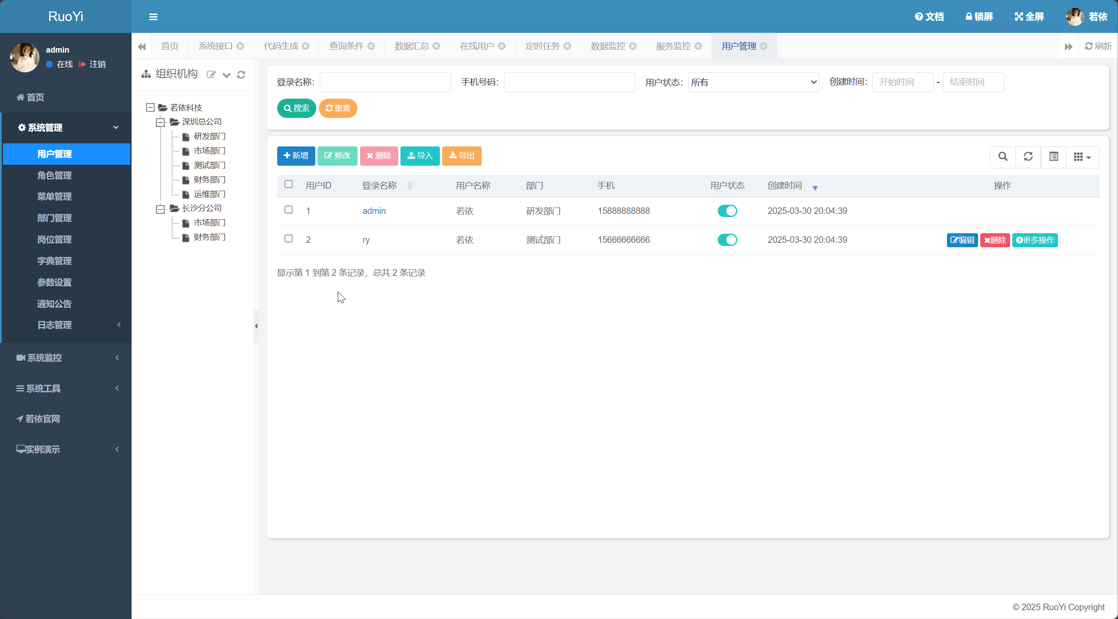The height and width of the screenshot is (619, 1118).
Task: Open the 用户状态 dropdown
Action: (754, 82)
